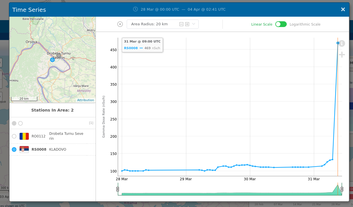Select the RO0112 station radio button

click(14, 136)
